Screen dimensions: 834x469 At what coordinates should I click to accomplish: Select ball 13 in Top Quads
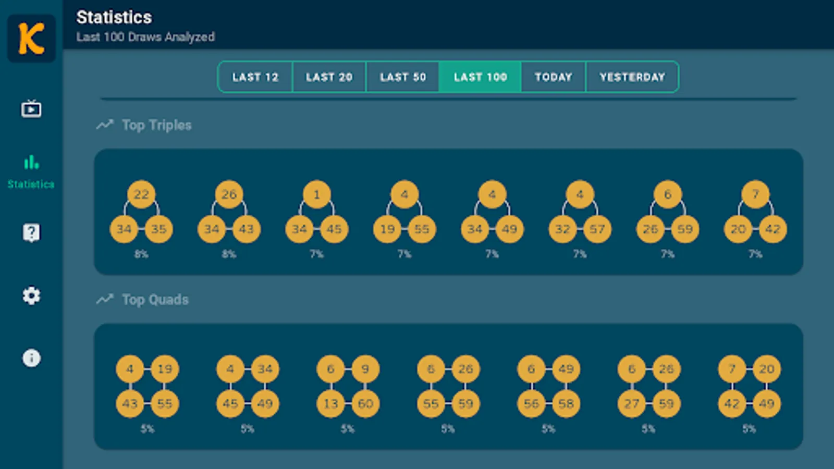pos(330,403)
